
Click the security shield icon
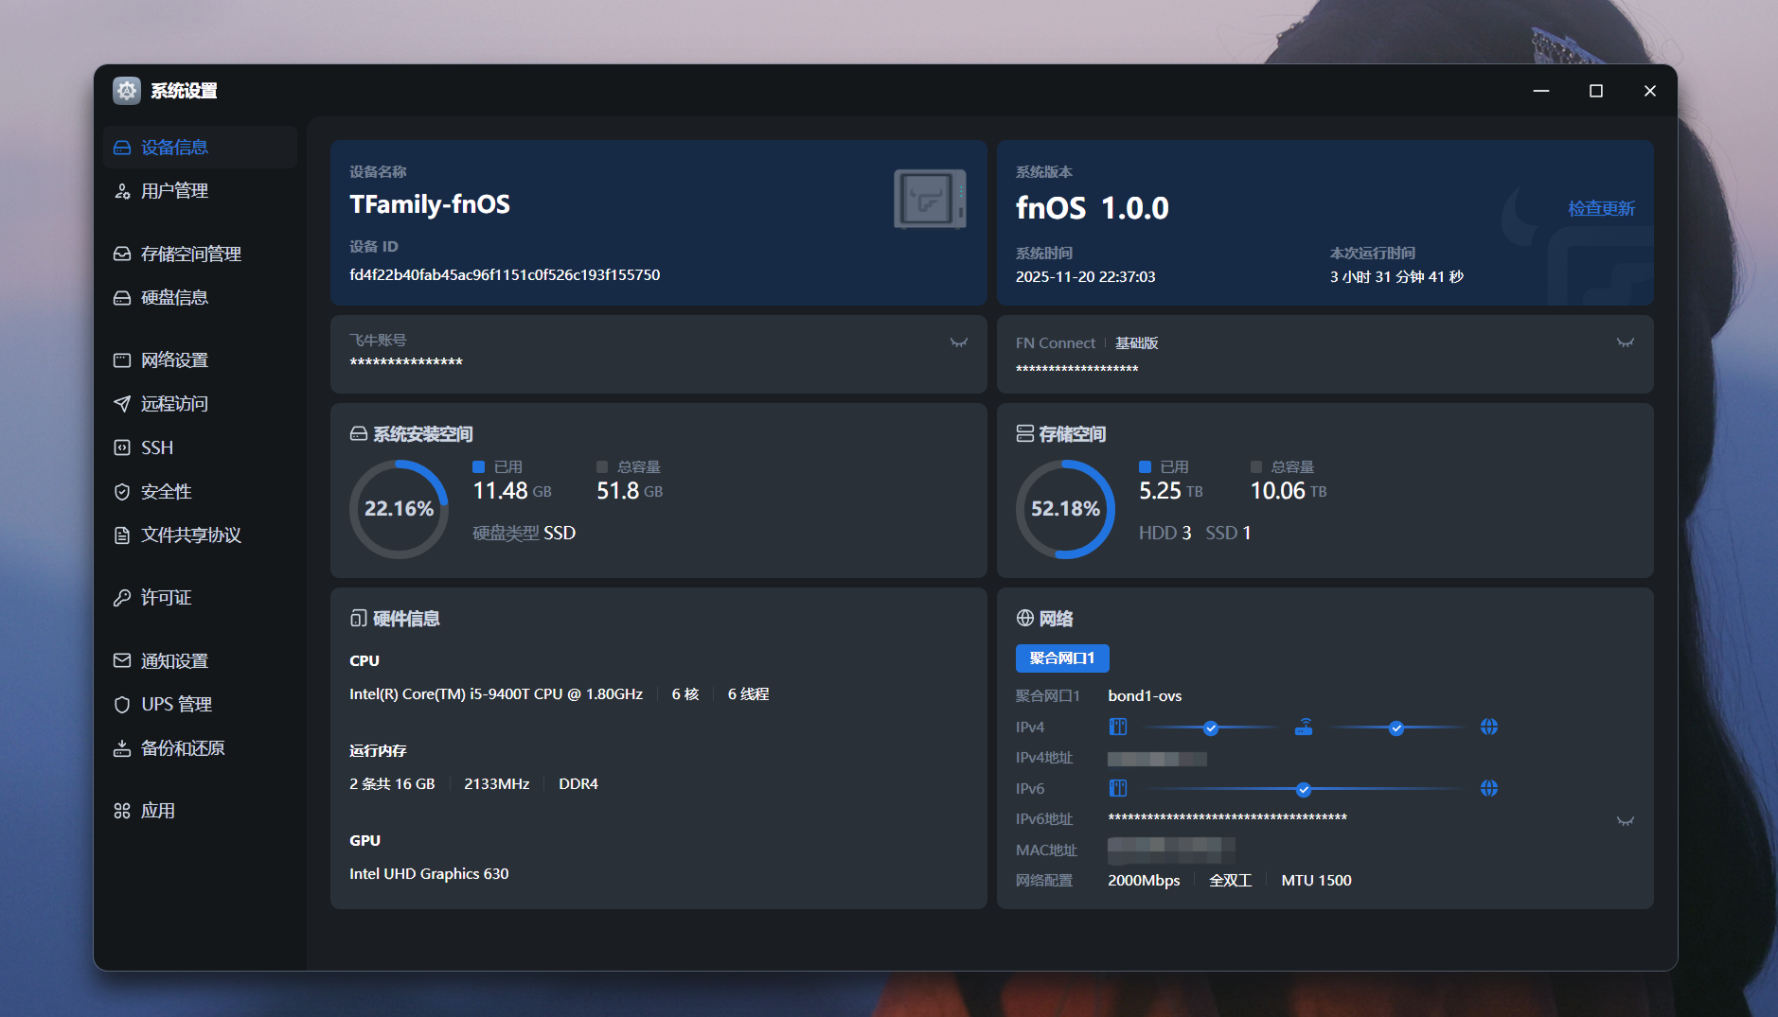(122, 492)
